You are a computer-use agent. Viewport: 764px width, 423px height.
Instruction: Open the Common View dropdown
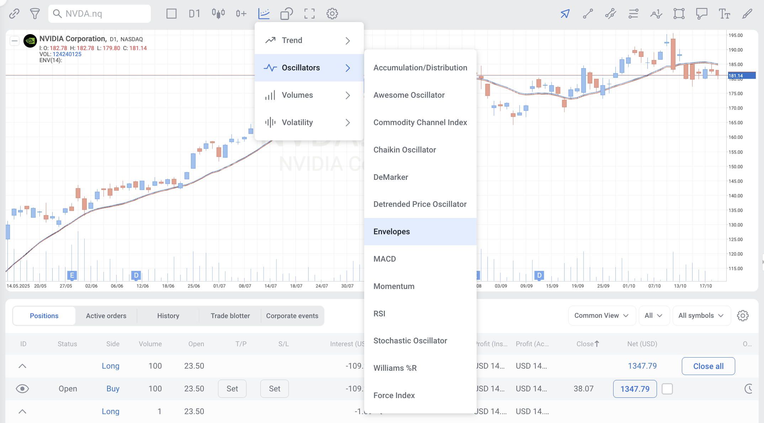601,316
